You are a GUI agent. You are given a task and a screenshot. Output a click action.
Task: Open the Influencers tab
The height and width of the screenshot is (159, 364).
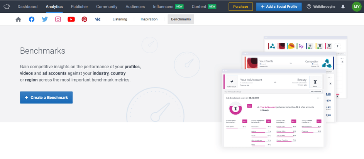point(163,7)
